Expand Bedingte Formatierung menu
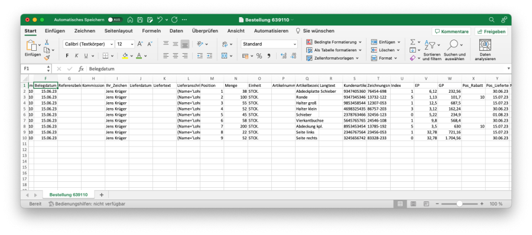The height and width of the screenshot is (235, 532). coord(333,42)
